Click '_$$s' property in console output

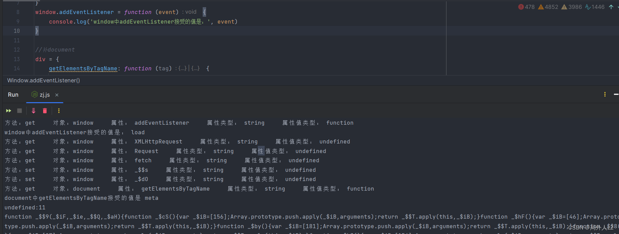click(x=141, y=170)
